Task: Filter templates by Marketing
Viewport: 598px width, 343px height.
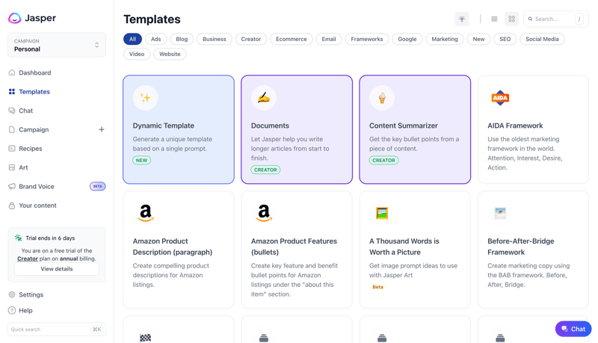Action: (x=445, y=39)
